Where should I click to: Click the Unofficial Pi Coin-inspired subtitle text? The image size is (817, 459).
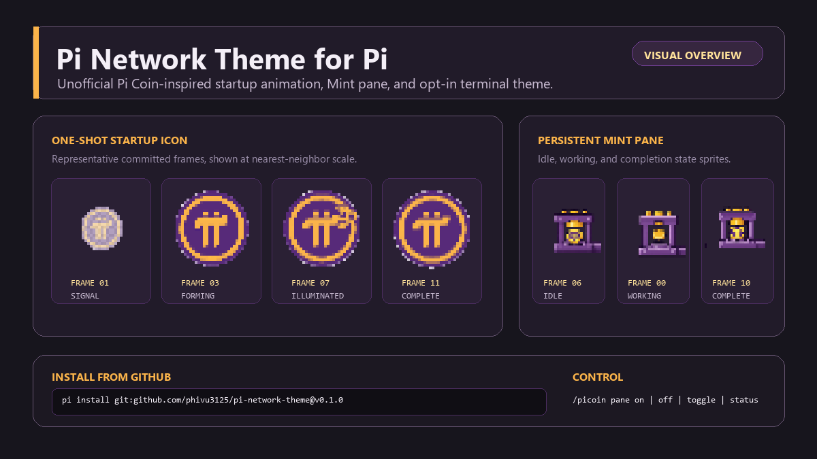coord(305,84)
